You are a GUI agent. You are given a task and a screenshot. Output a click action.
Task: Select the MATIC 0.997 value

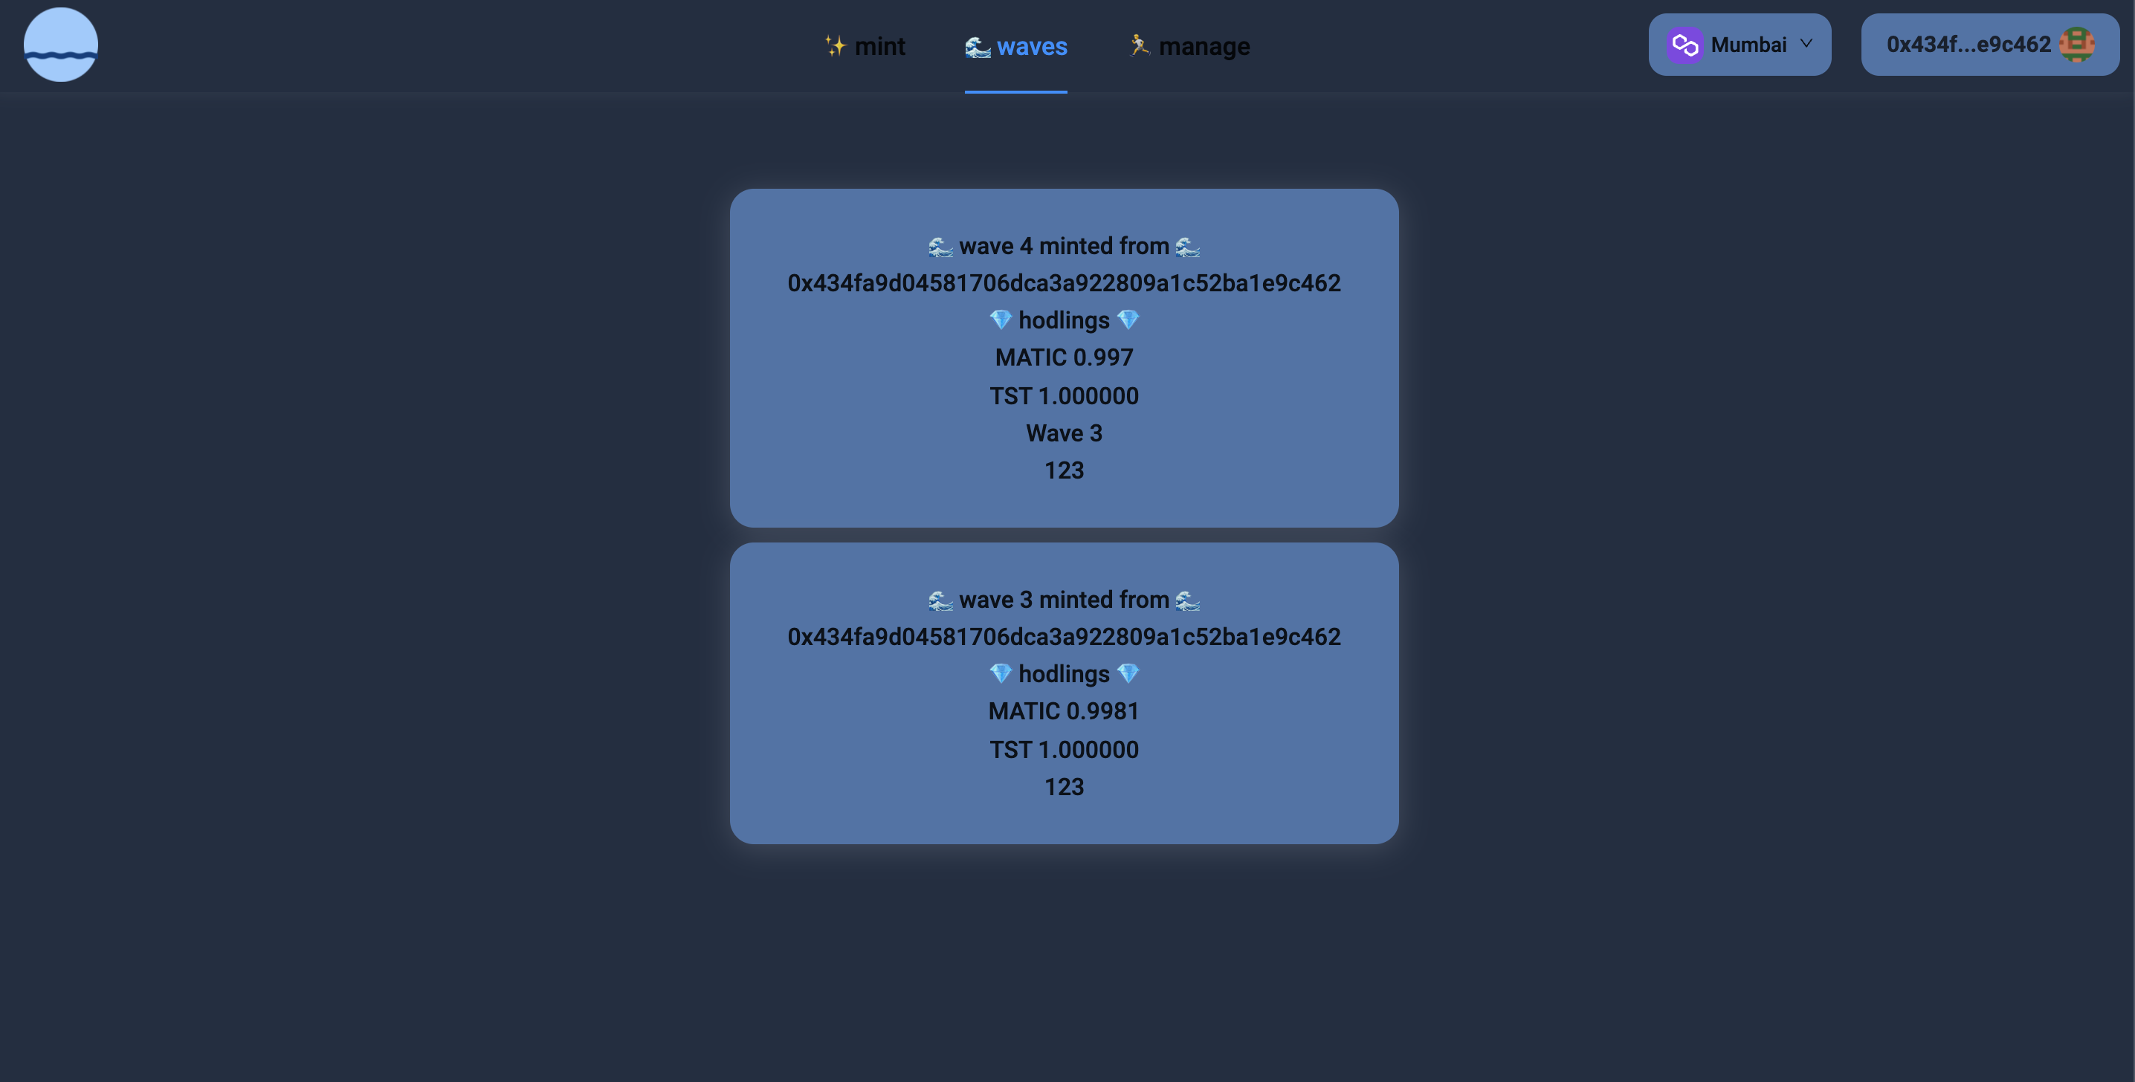click(x=1065, y=358)
